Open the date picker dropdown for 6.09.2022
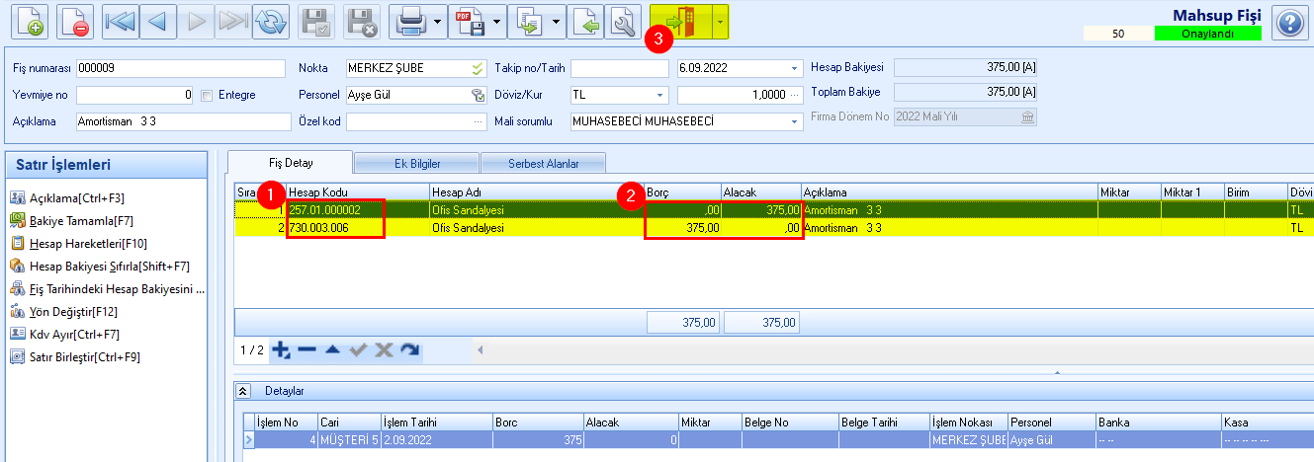1314x462 pixels. tap(794, 69)
